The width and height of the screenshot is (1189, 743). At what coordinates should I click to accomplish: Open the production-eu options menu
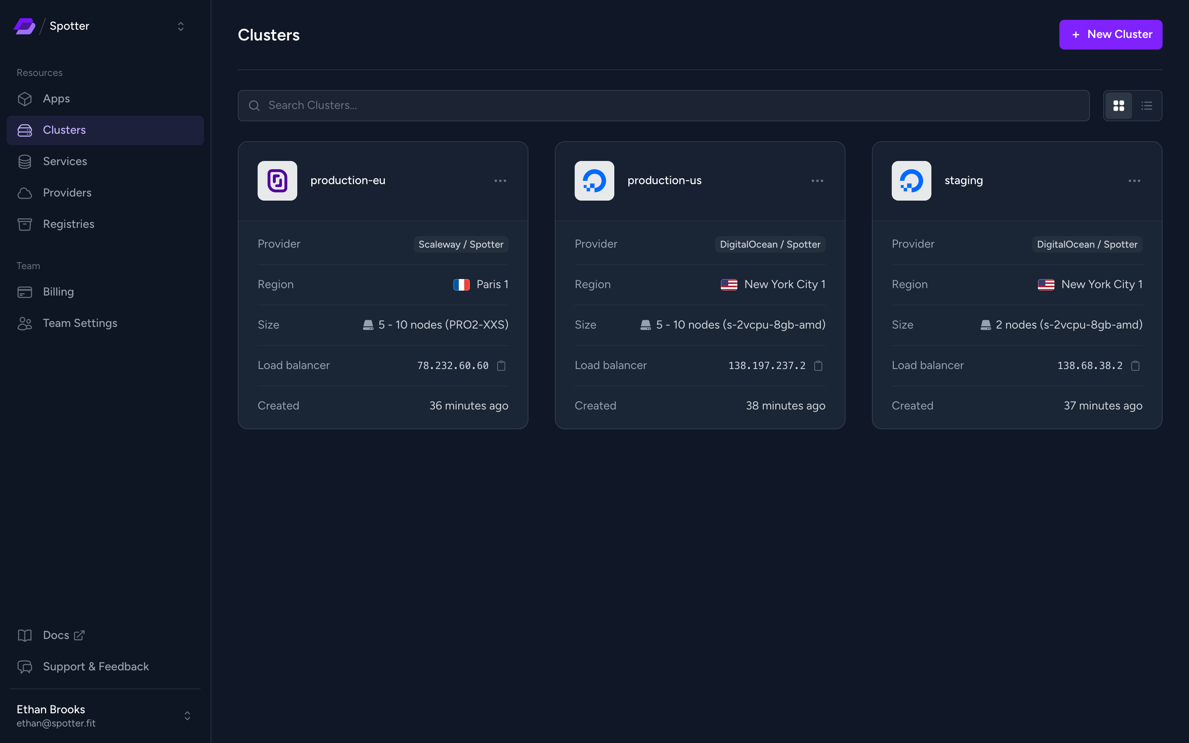500,181
